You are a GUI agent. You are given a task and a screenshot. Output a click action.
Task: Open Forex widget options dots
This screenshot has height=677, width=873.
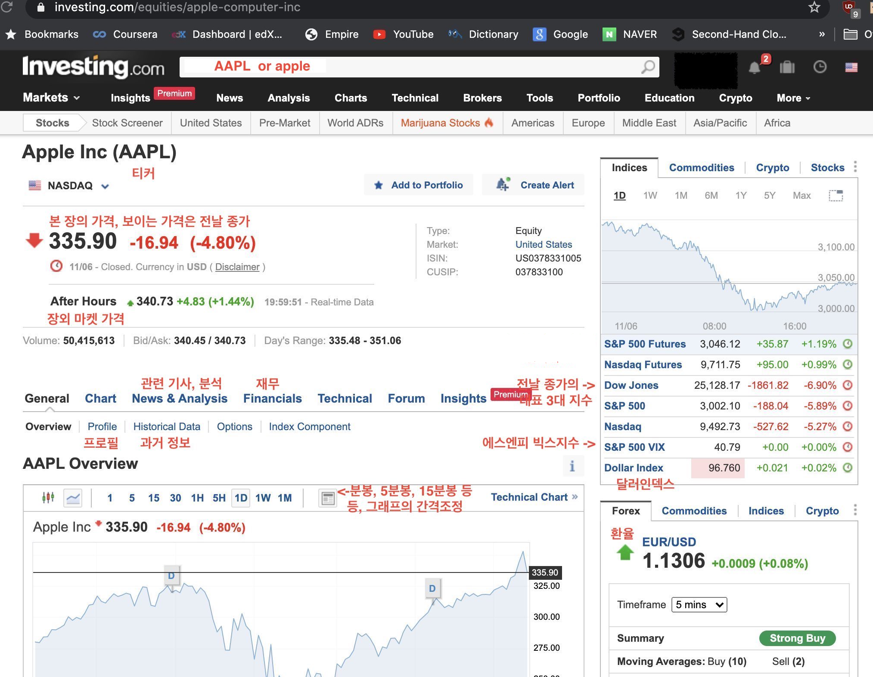tap(855, 510)
